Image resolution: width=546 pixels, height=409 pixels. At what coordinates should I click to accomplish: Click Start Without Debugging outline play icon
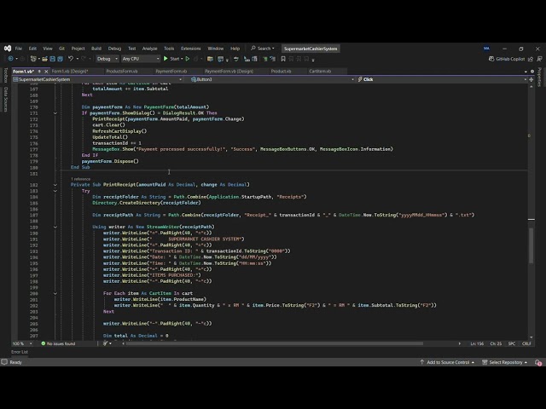pyautogui.click(x=188, y=59)
